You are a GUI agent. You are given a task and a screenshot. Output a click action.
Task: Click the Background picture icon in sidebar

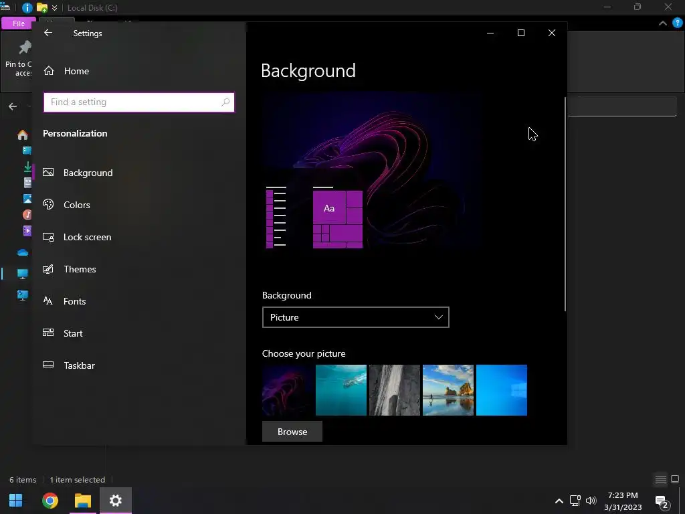(48, 172)
